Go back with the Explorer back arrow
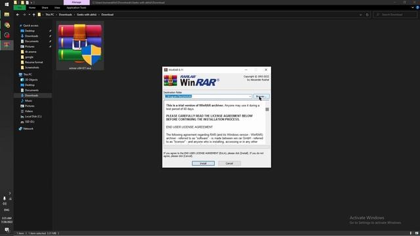 [x=18, y=14]
